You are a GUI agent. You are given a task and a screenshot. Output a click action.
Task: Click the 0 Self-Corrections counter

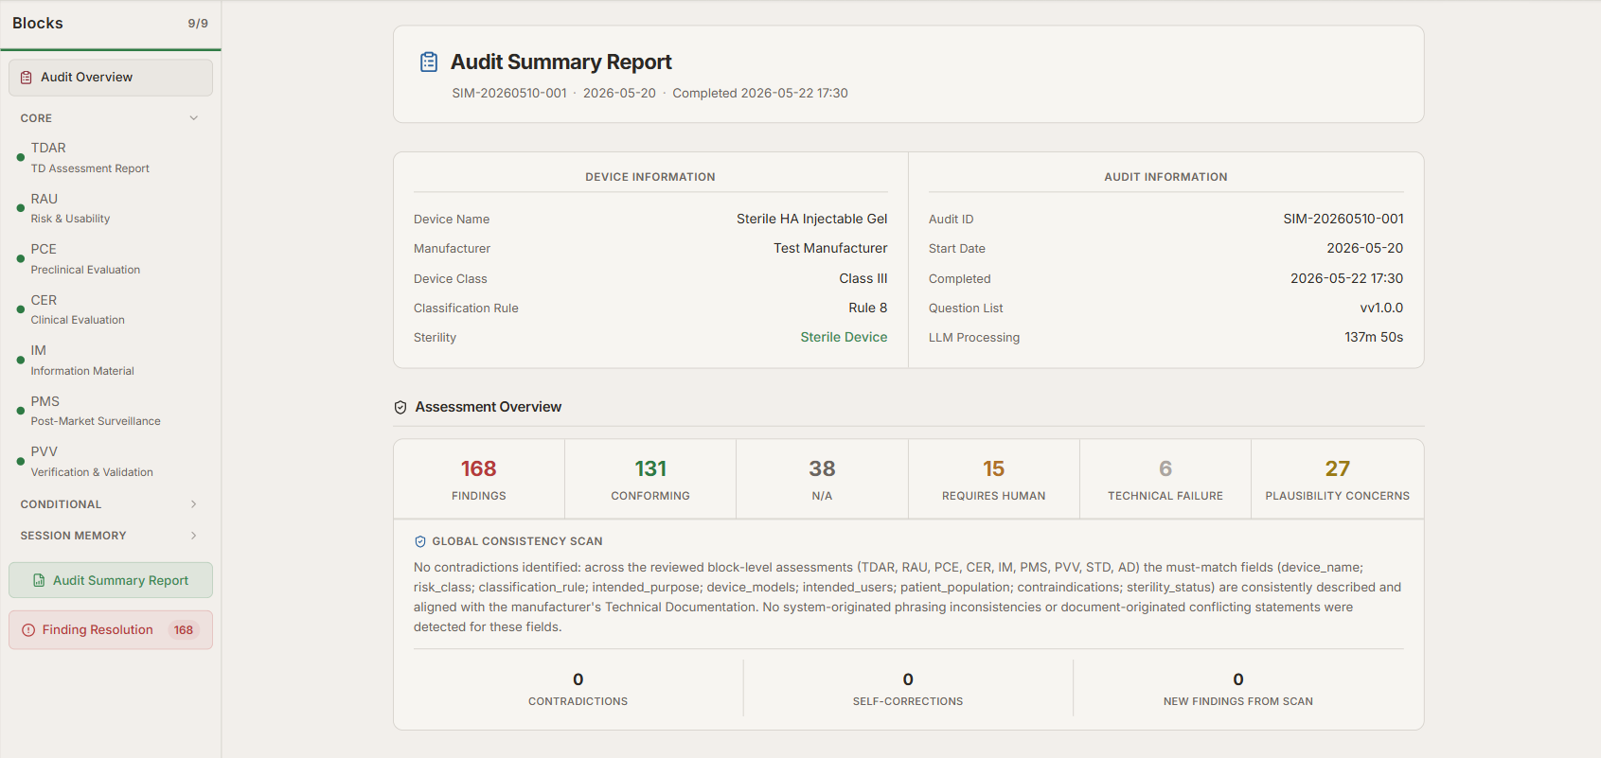tap(908, 689)
